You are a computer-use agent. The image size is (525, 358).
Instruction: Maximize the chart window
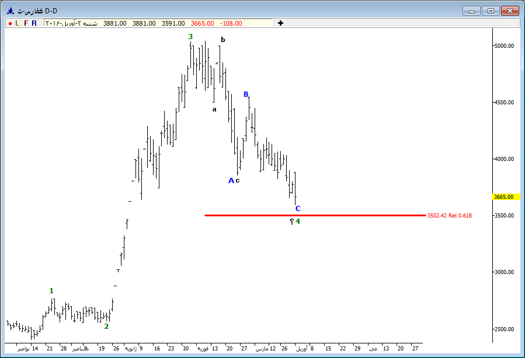click(491, 10)
